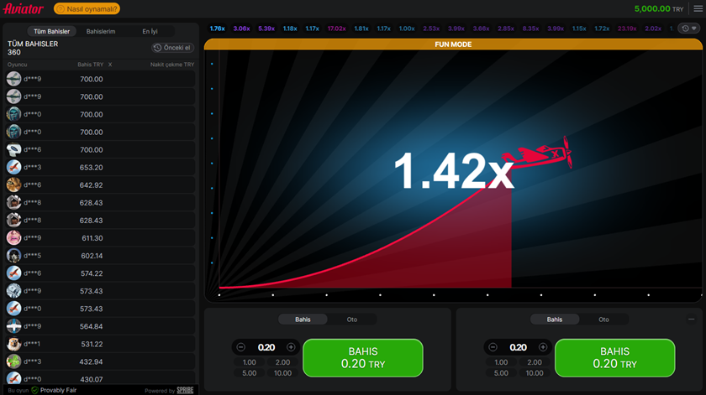
Task: Open the Provably Fair link
Action: tap(58, 390)
